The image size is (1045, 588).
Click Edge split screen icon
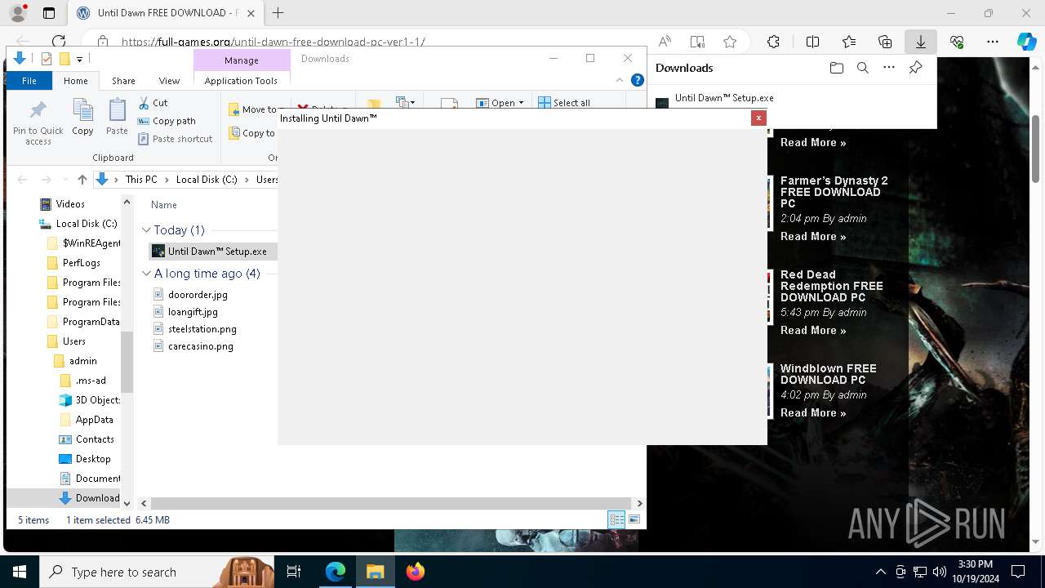point(812,42)
